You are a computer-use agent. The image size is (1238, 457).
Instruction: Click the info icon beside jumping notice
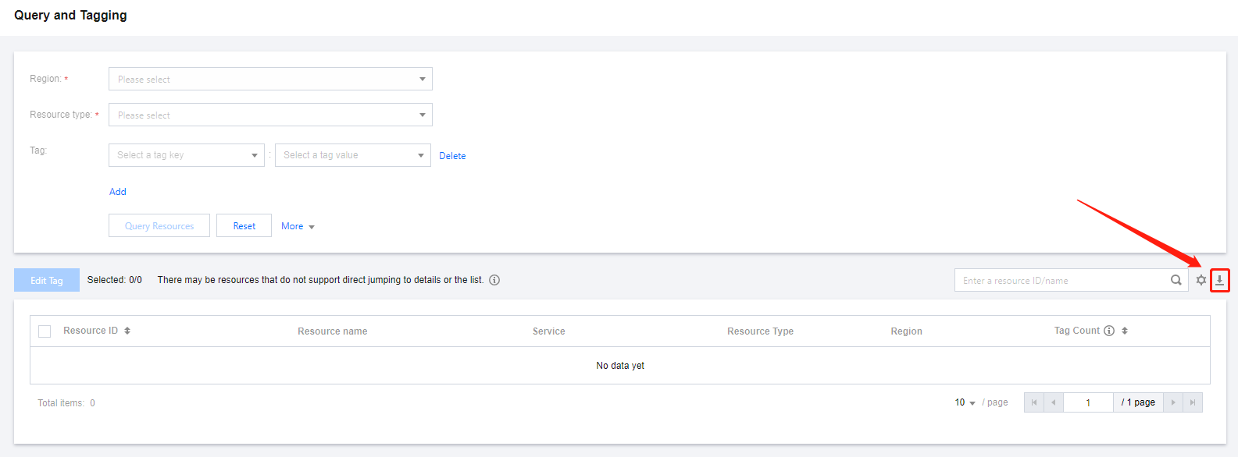tap(494, 280)
